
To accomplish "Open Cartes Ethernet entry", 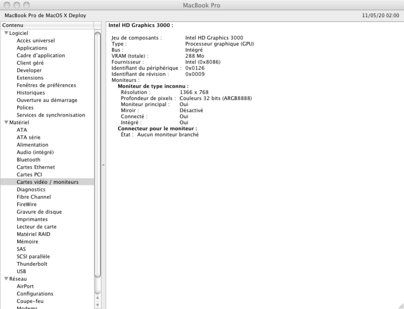I will (x=36, y=168).
